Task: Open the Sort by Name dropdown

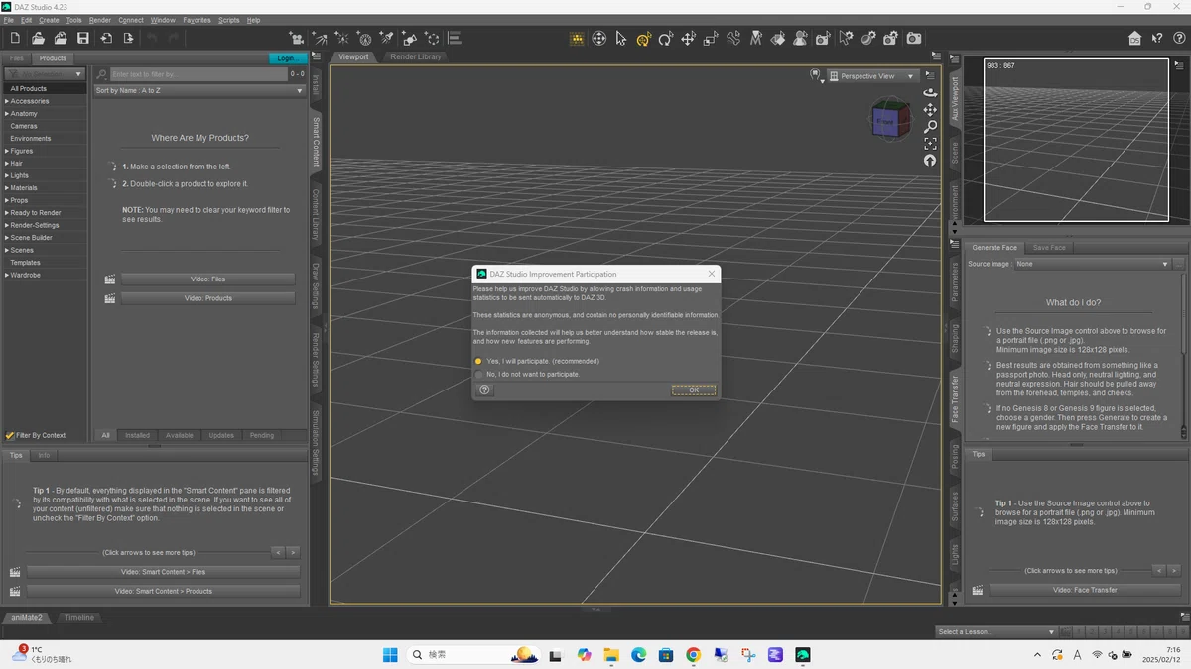Action: [x=199, y=91]
